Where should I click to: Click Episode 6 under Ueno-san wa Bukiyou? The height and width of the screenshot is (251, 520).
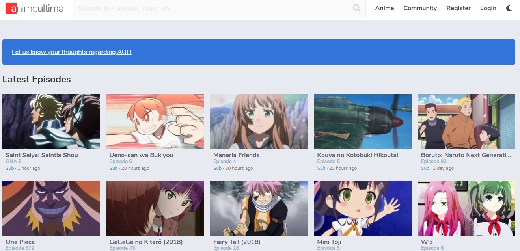click(121, 162)
